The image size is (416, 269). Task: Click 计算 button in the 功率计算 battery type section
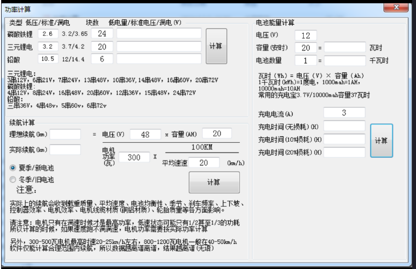pyautogui.click(x=216, y=46)
